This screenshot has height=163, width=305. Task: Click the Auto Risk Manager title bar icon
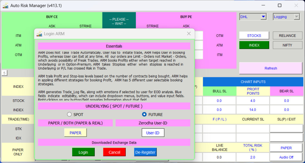(x=5, y=6)
